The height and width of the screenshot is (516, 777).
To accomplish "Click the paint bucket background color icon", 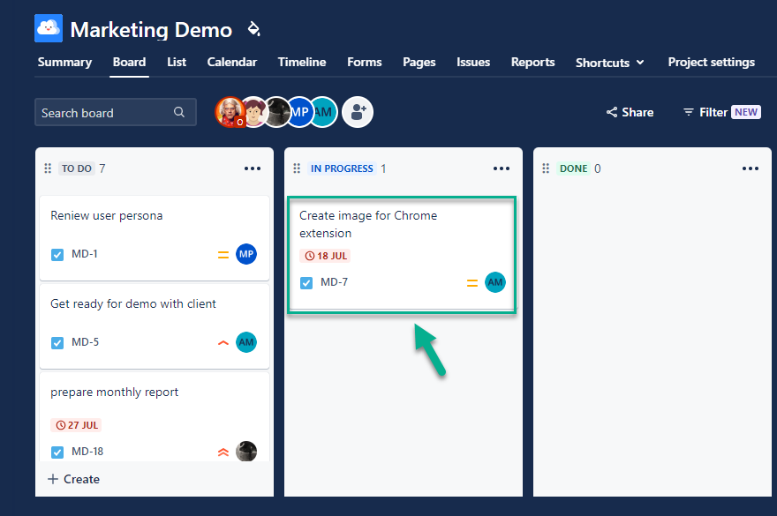I will pyautogui.click(x=253, y=29).
